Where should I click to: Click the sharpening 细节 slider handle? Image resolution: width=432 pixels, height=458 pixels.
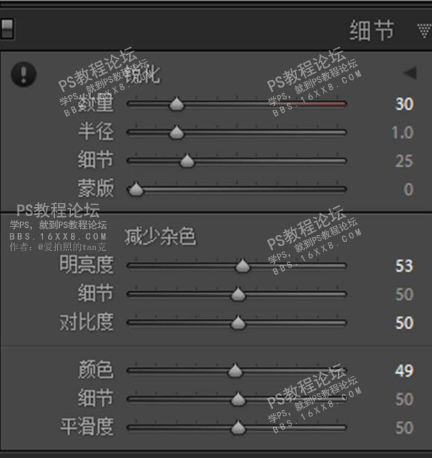pyautogui.click(x=187, y=161)
